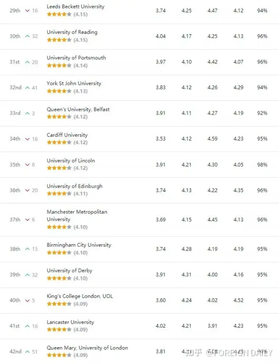This screenshot has width=279, height=364.
Task: Click the star rating under Lancaster University
Action: 59,330
